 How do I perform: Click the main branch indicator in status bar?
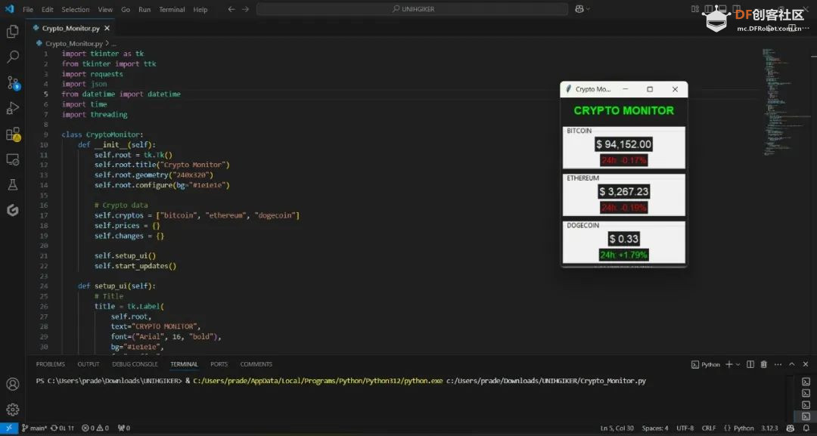pyautogui.click(x=34, y=428)
